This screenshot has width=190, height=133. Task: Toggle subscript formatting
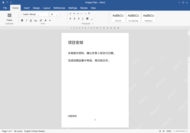tap(36, 21)
